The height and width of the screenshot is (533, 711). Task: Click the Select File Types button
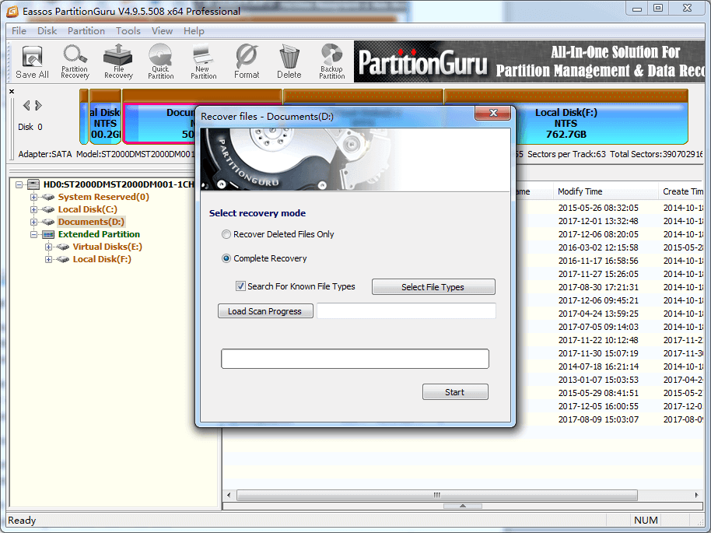click(x=433, y=287)
